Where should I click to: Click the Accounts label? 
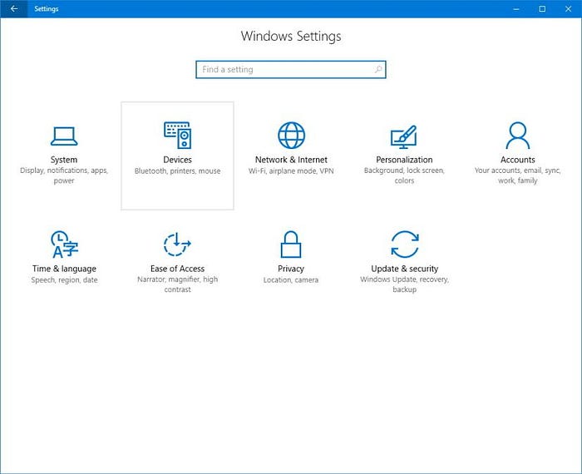click(517, 160)
